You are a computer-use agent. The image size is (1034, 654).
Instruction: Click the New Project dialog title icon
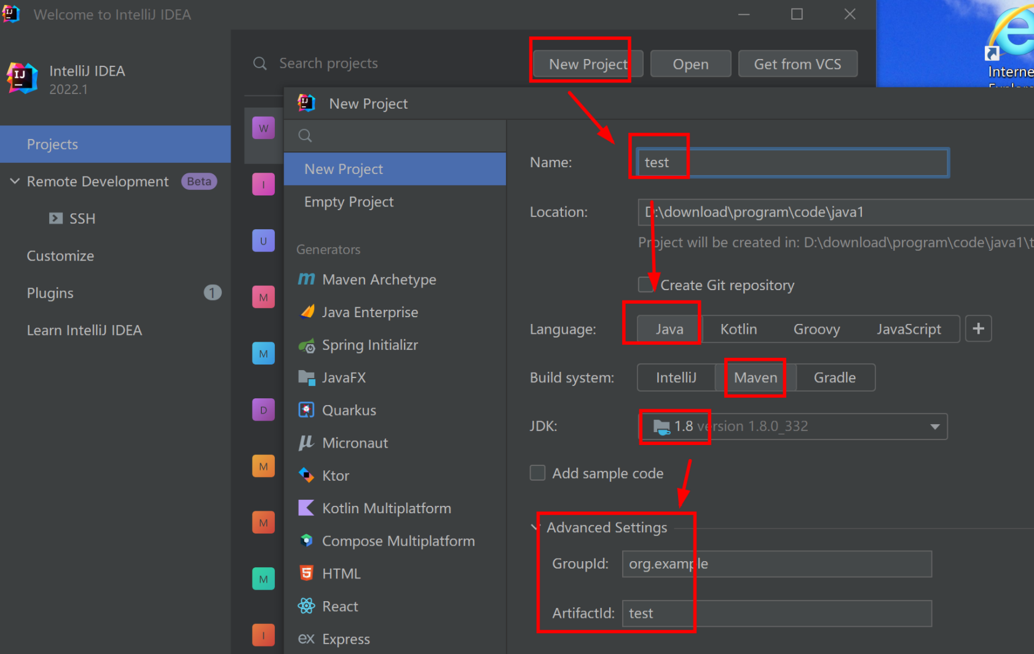[306, 103]
